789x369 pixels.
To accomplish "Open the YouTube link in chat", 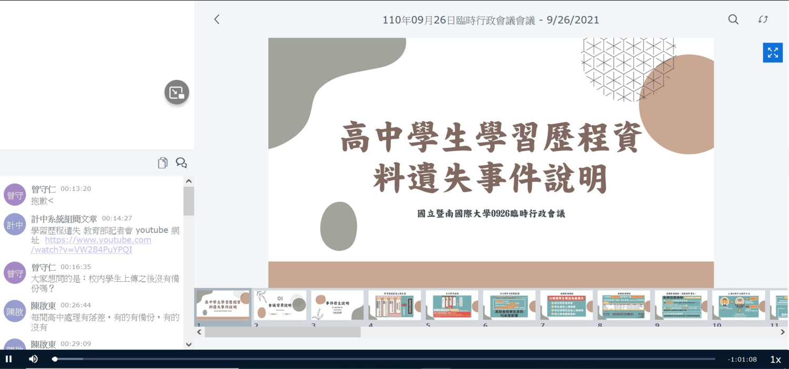I will coord(91,245).
